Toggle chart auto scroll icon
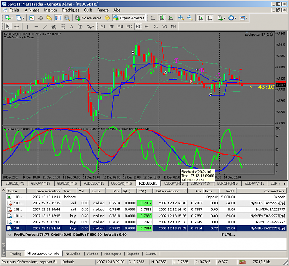The width and height of the screenshot is (289, 266). [x=201, y=18]
